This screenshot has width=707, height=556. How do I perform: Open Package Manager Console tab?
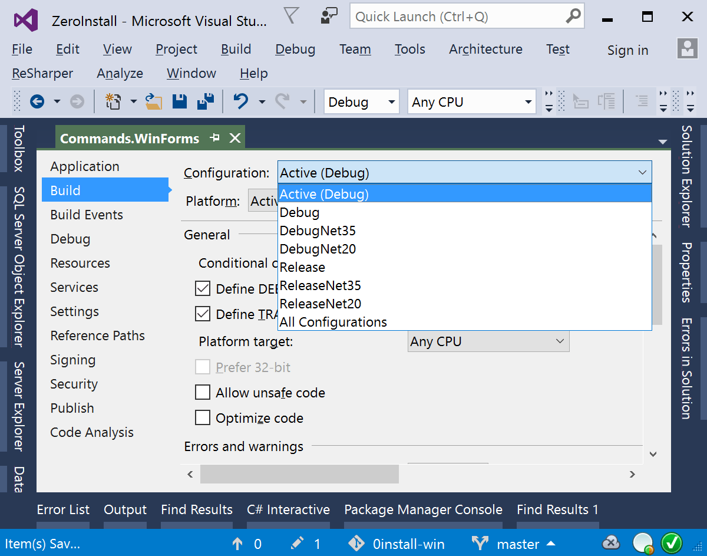click(x=424, y=509)
